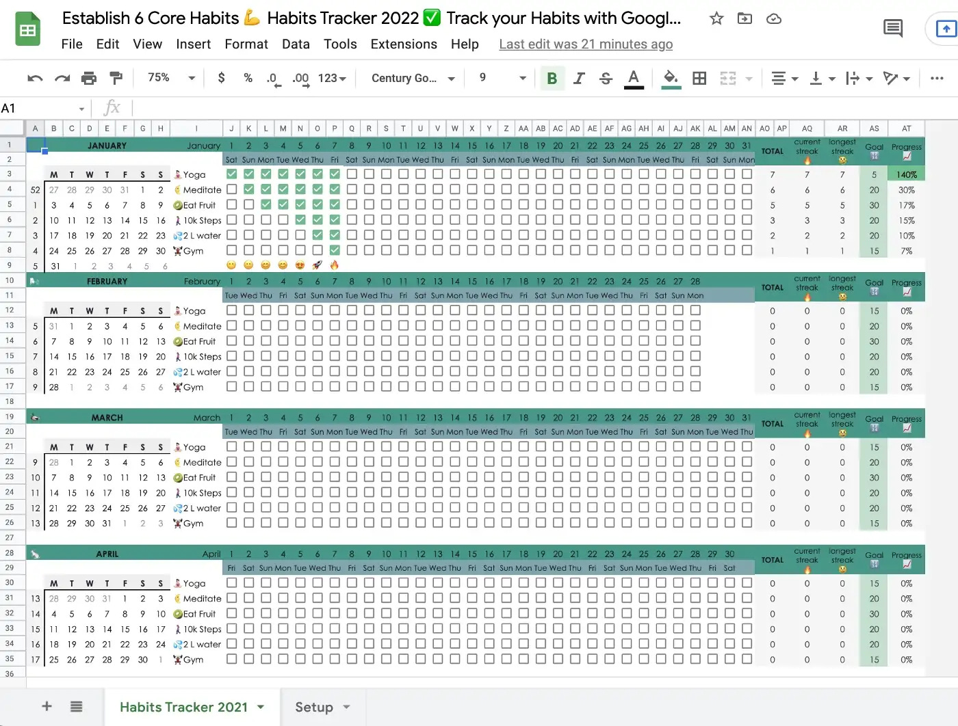Viewport: 958px width, 726px height.
Task: Open the Insert menu
Action: tap(193, 44)
